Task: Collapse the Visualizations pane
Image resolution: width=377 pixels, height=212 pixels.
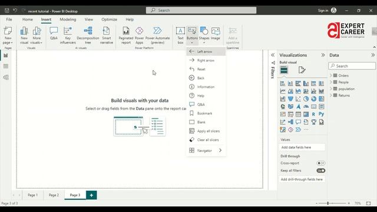Action: click(x=323, y=55)
